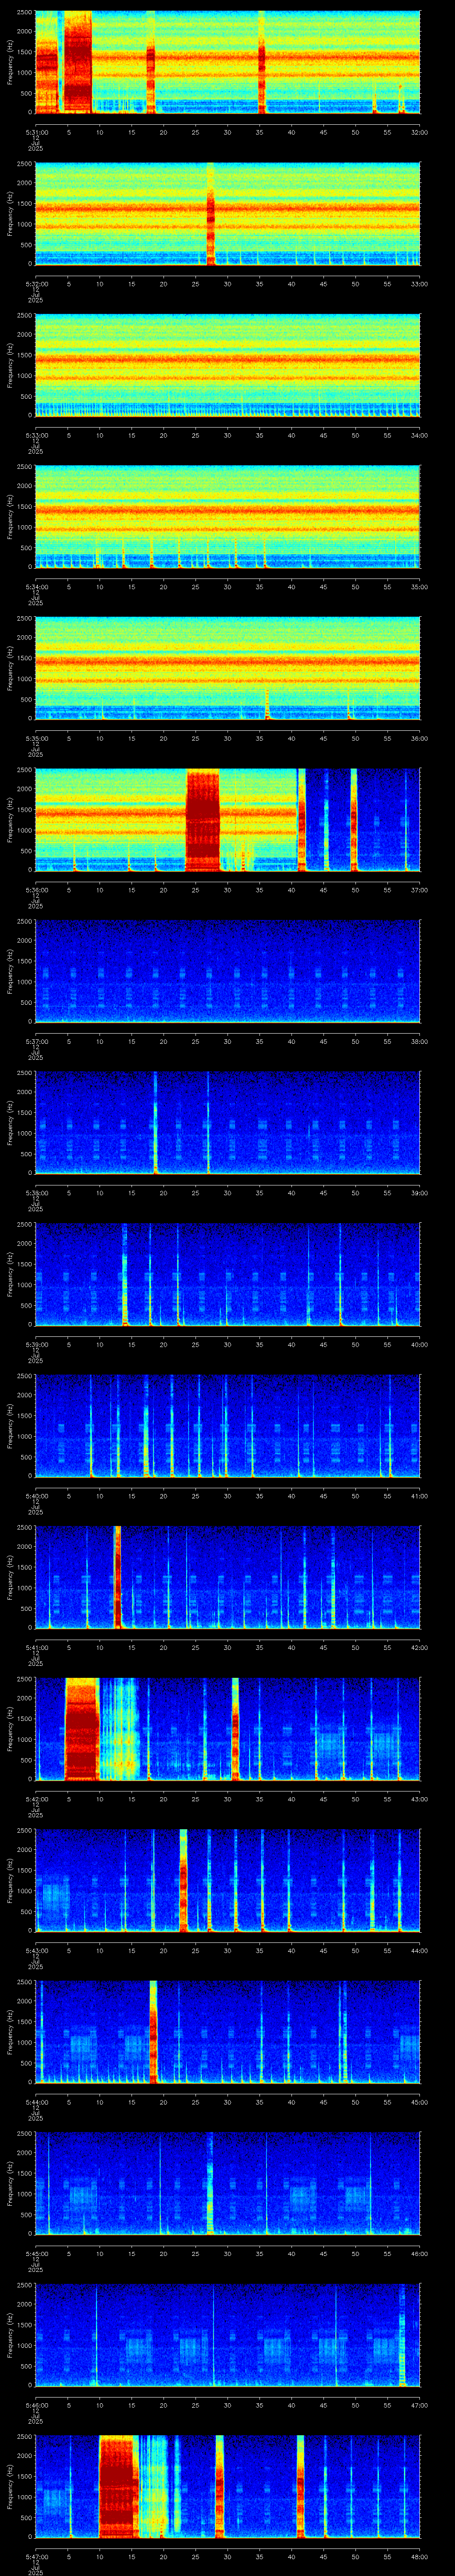Select the spectrogram panel starting at 5:40:00
455x2576 pixels.
pyautogui.click(x=227, y=1426)
